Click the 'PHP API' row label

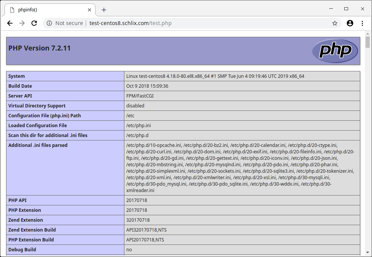click(17, 200)
